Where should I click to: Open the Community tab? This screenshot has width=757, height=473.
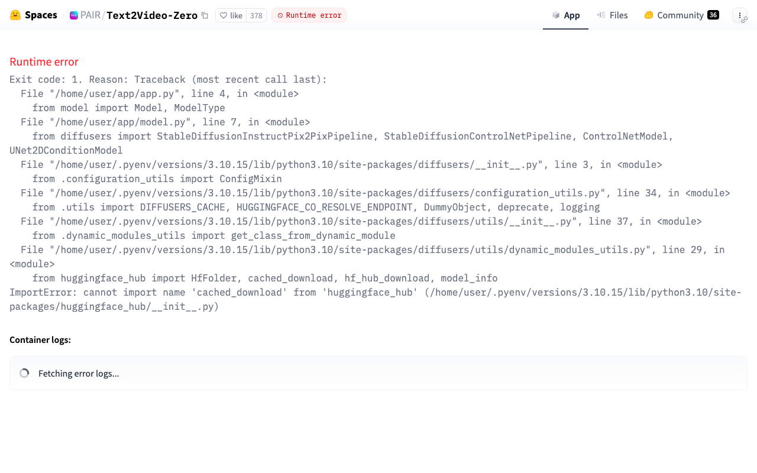click(681, 15)
